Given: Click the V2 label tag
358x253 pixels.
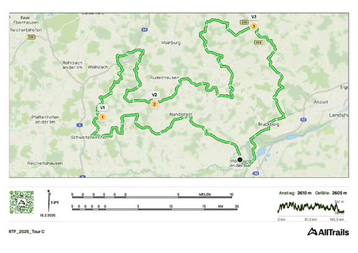Looking at the screenshot, I should click(154, 95).
